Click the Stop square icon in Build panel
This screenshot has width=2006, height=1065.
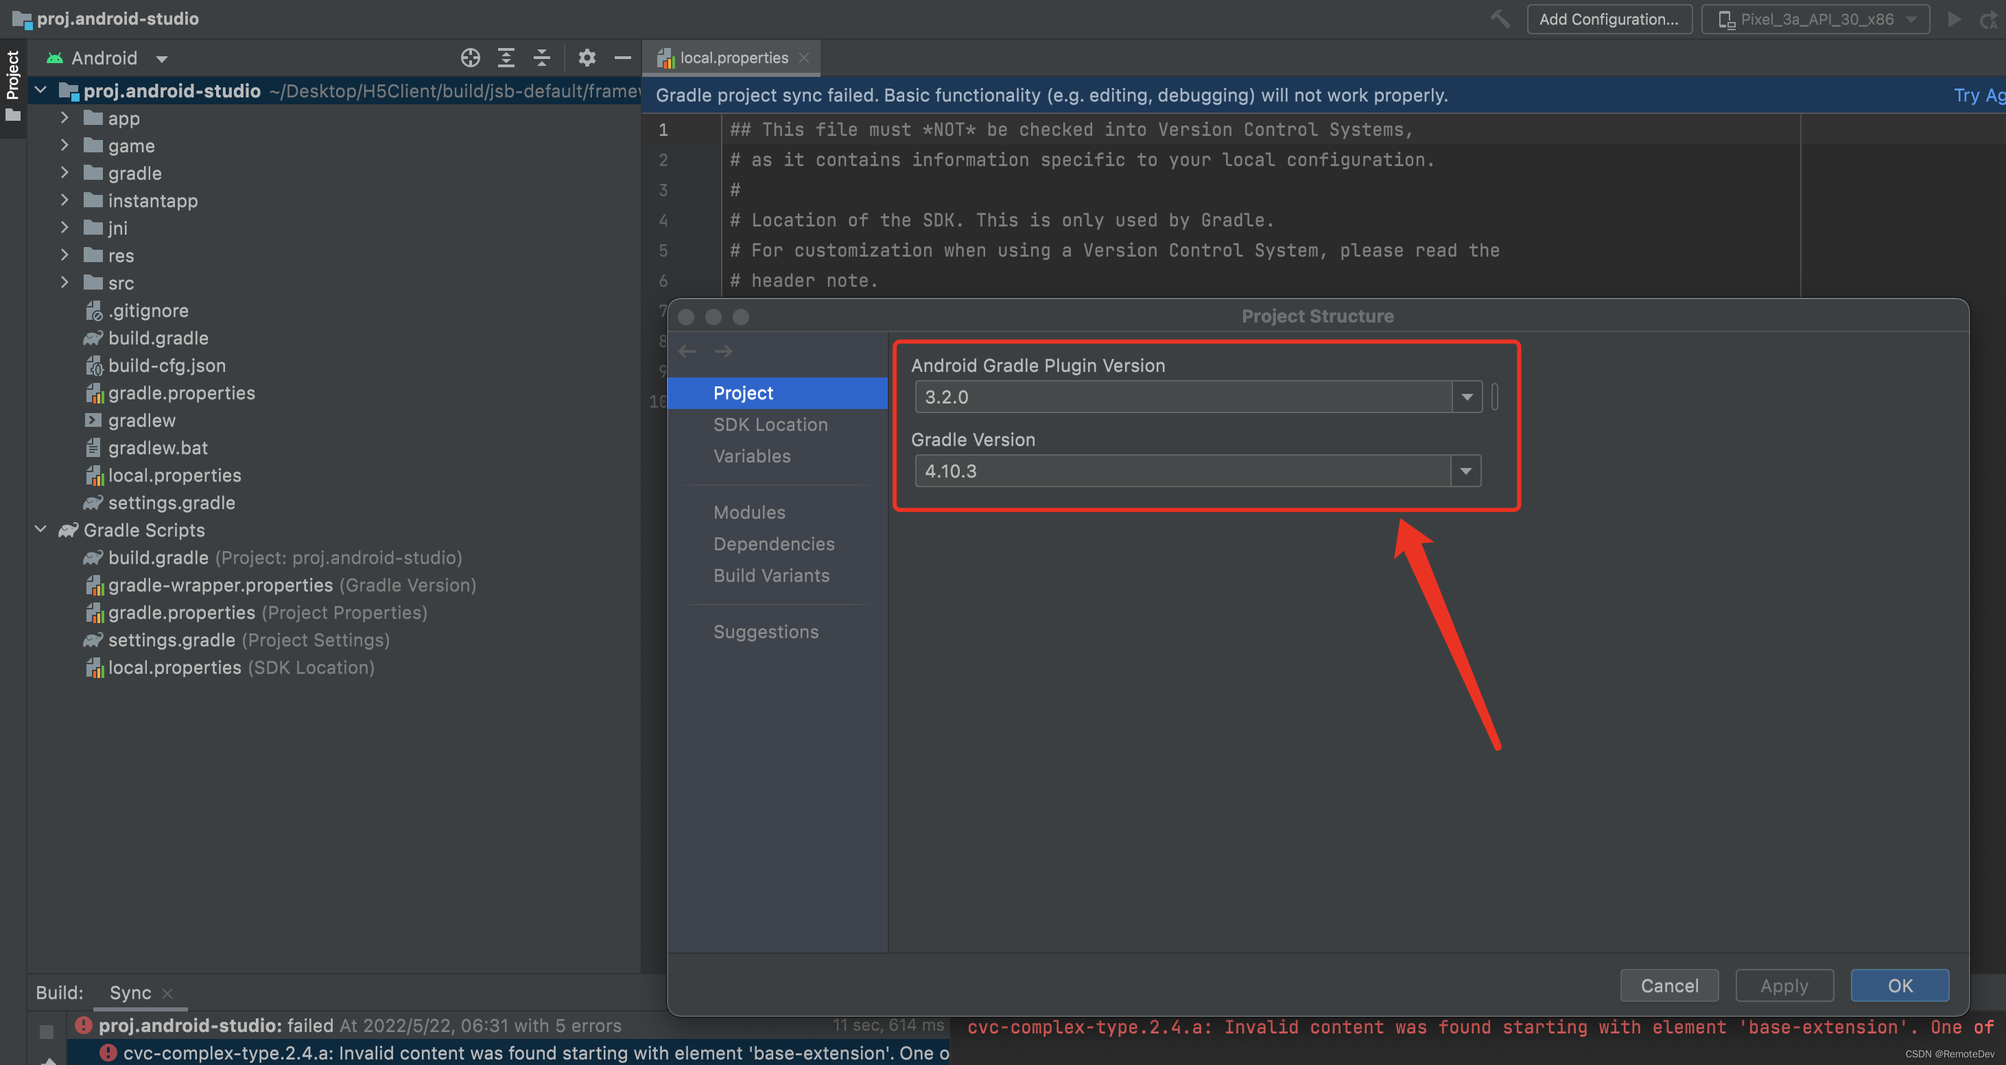(x=47, y=1031)
